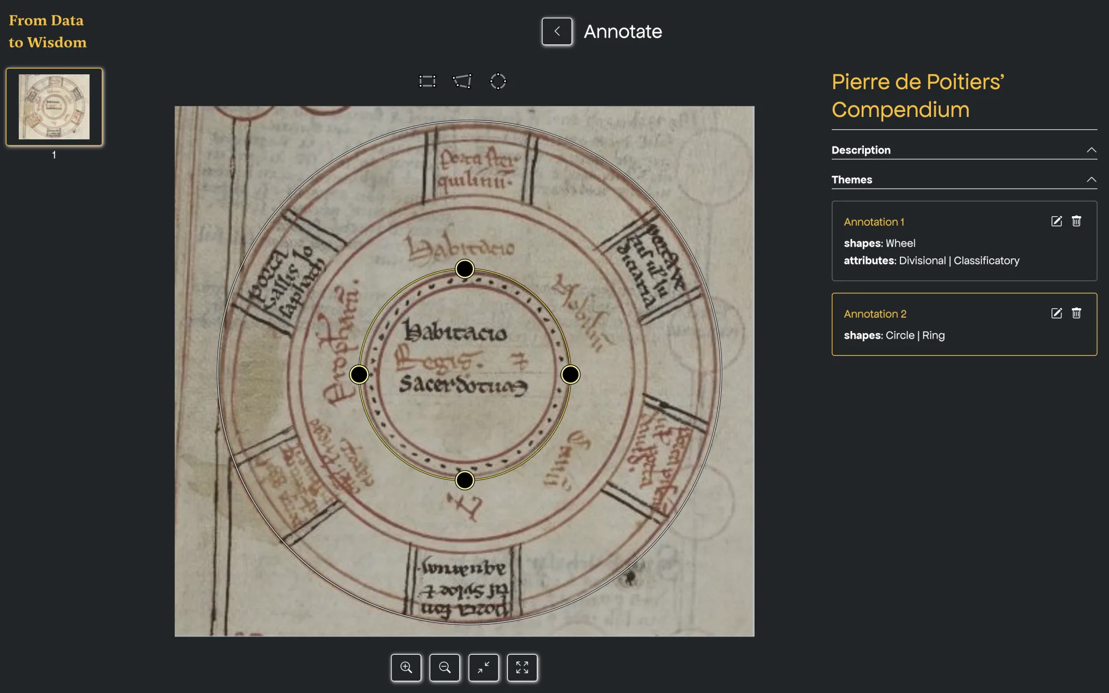Select the Annotation 2 card title

875,314
